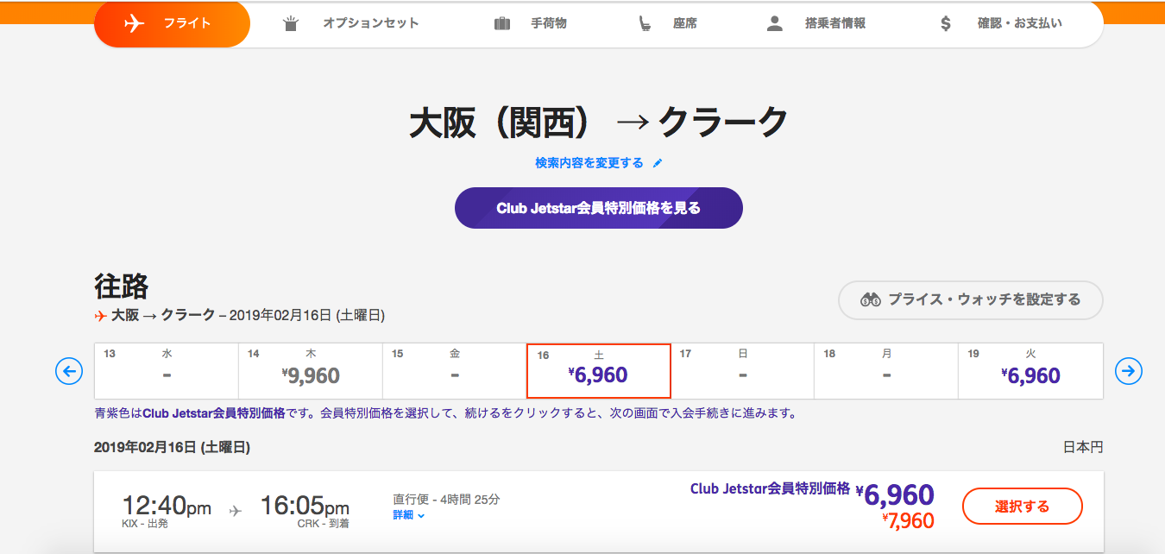Expand the 詳細 flight details dropdown

(x=409, y=515)
